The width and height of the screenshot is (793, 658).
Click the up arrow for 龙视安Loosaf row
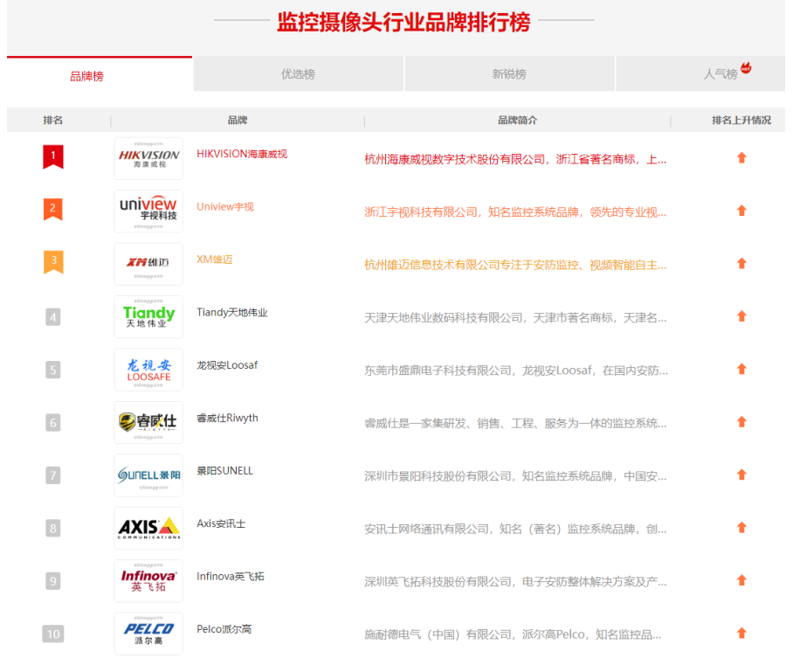coord(741,370)
